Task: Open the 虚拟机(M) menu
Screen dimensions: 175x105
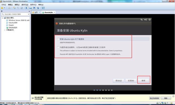Action: (x=25, y=5)
